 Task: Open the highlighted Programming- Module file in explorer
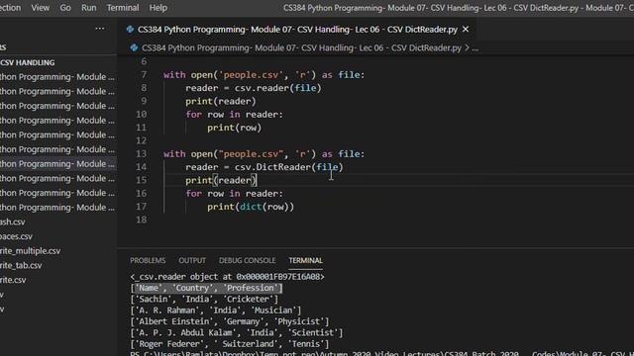pos(58,164)
